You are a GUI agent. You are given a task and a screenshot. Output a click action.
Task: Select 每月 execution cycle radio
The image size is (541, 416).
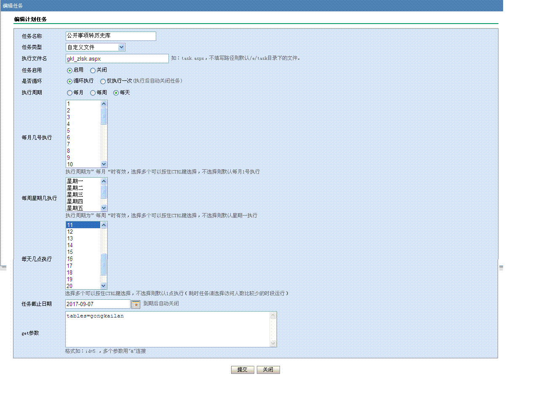[x=70, y=93]
